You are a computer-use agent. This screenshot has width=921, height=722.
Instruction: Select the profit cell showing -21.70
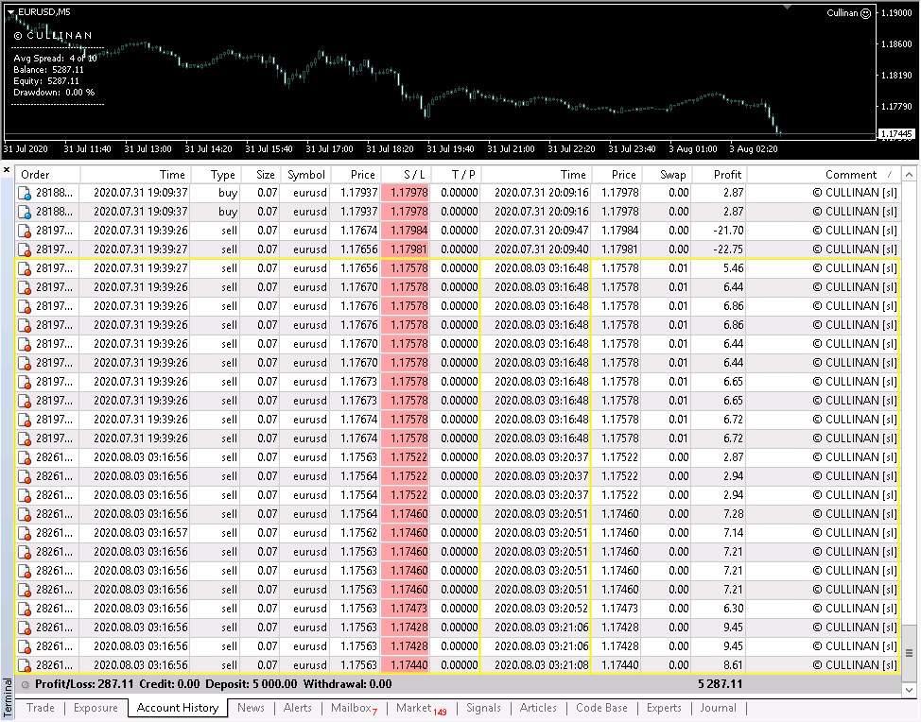pos(720,231)
